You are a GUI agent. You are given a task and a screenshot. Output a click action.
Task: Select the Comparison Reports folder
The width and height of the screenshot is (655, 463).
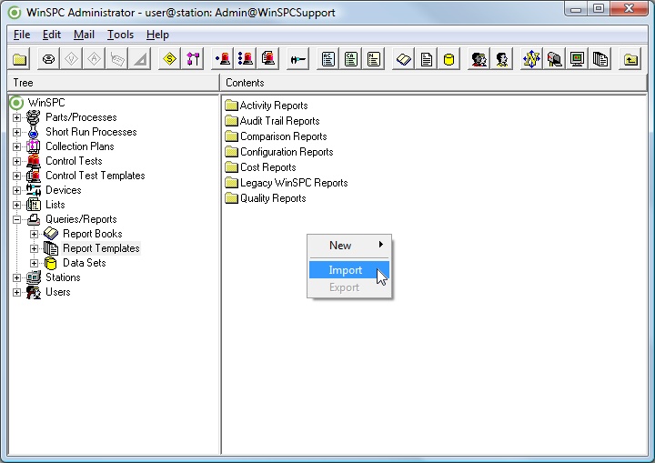click(276, 136)
